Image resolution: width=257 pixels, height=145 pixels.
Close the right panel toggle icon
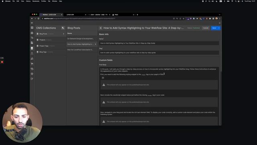pyautogui.click(x=220, y=23)
